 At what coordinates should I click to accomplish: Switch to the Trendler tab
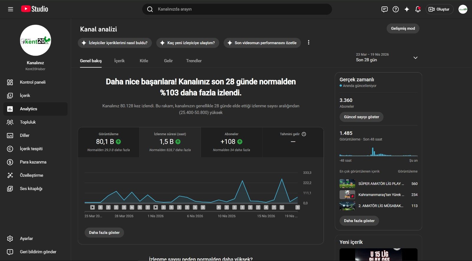pos(194,61)
